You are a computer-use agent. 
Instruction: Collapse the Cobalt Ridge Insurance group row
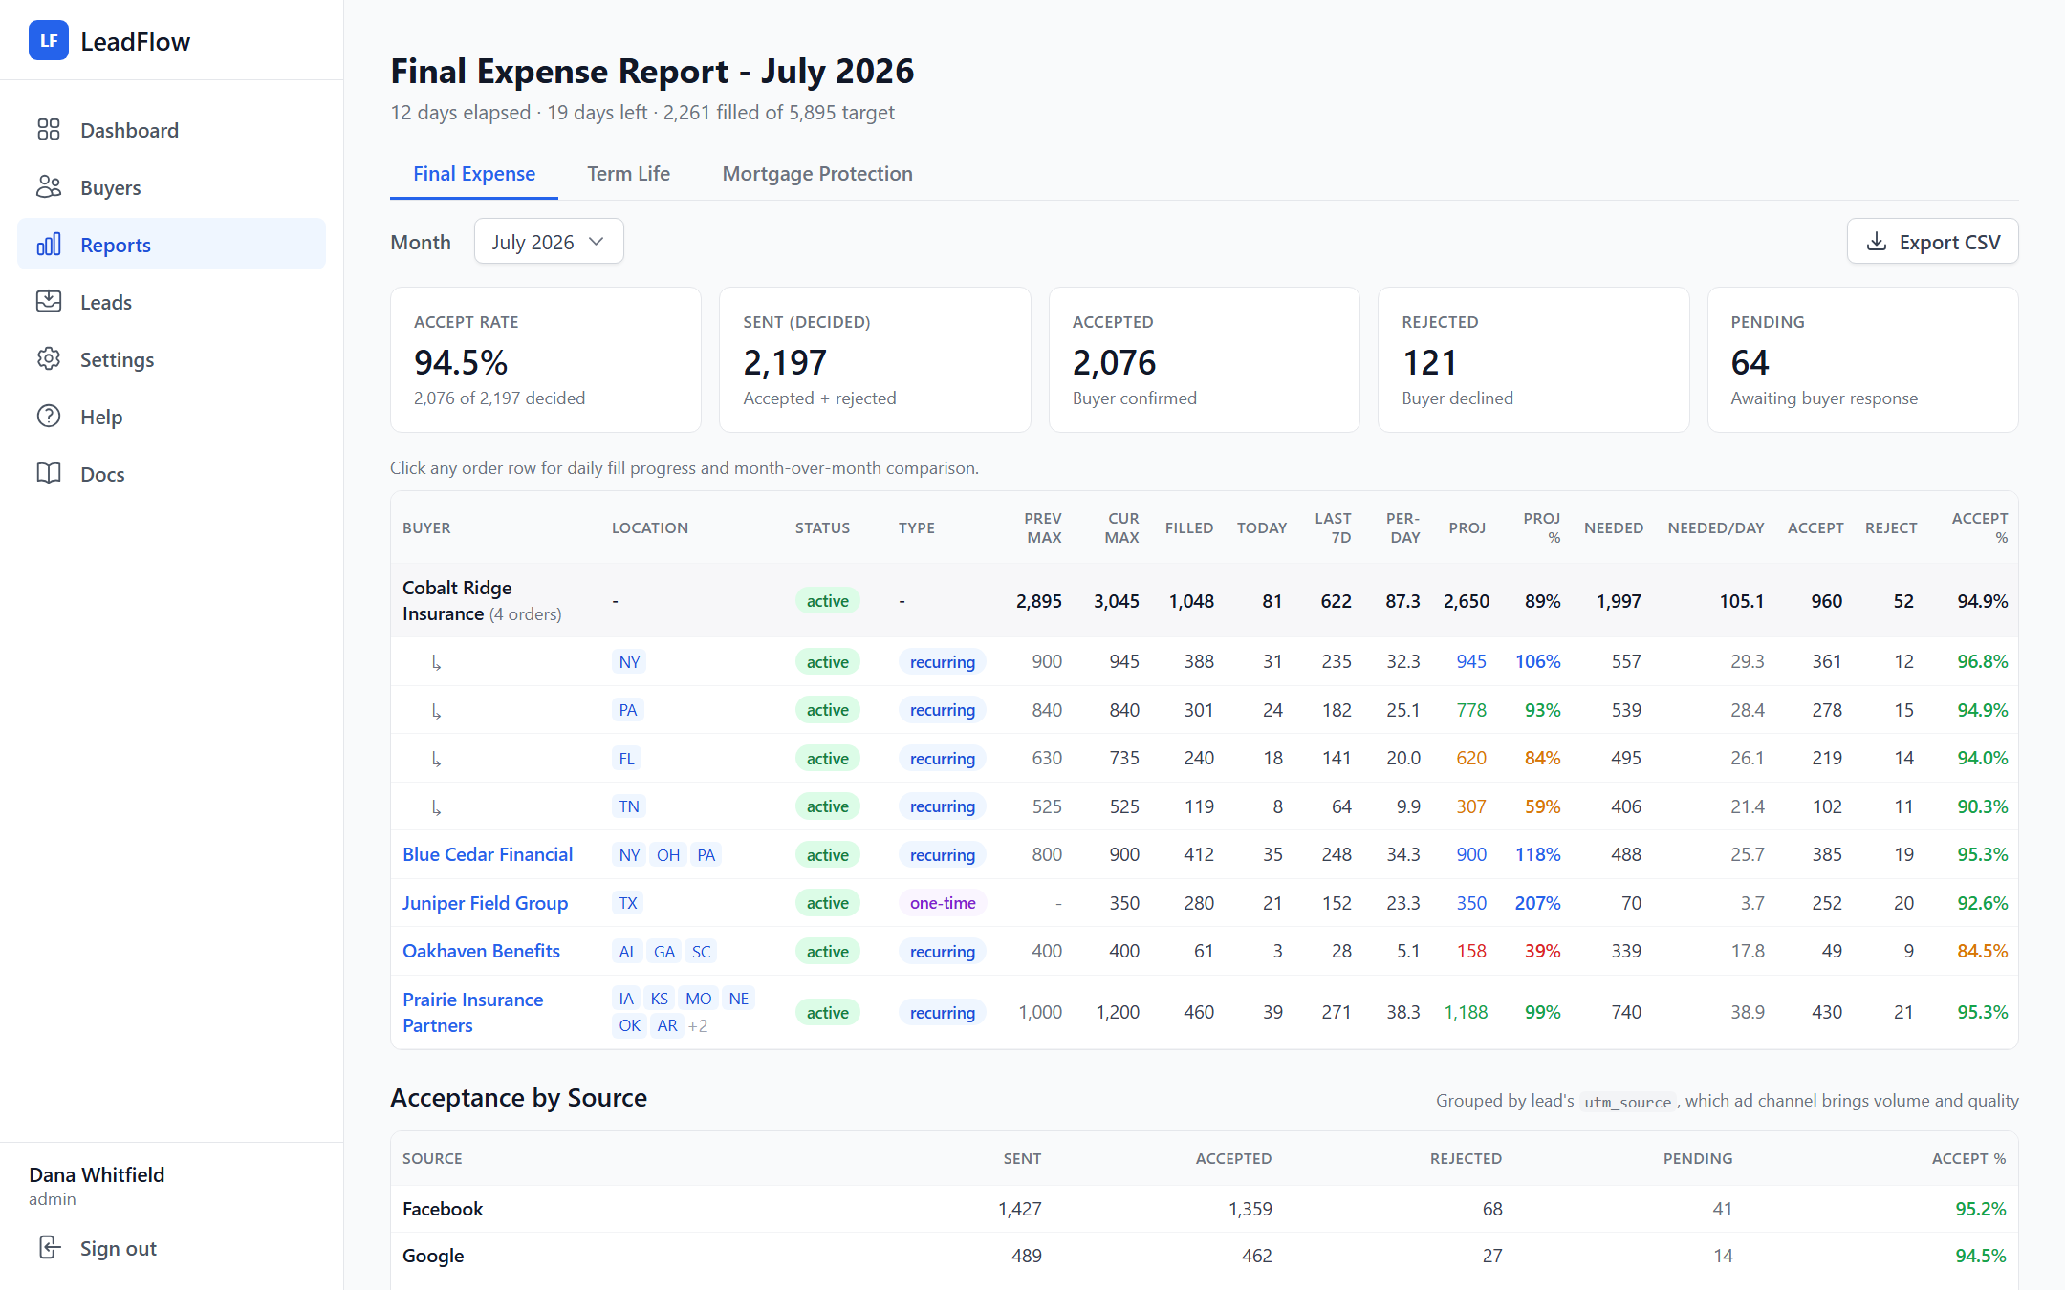(1205, 601)
